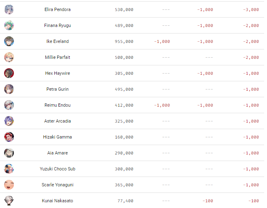Select Yuzuki Choco Sub's avatar

point(9,169)
